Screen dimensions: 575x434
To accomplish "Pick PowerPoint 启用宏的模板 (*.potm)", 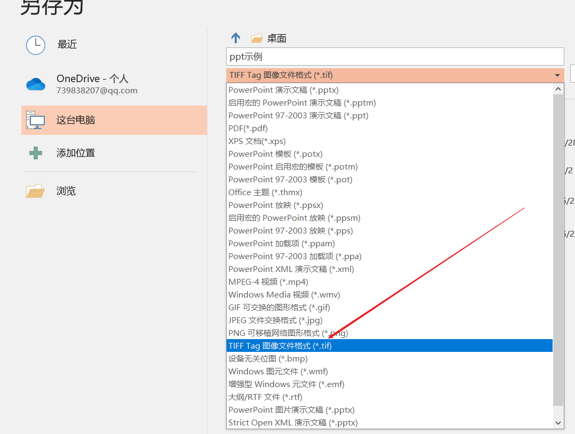I will (x=389, y=167).
